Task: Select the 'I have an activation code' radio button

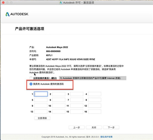Action: click(31, 84)
